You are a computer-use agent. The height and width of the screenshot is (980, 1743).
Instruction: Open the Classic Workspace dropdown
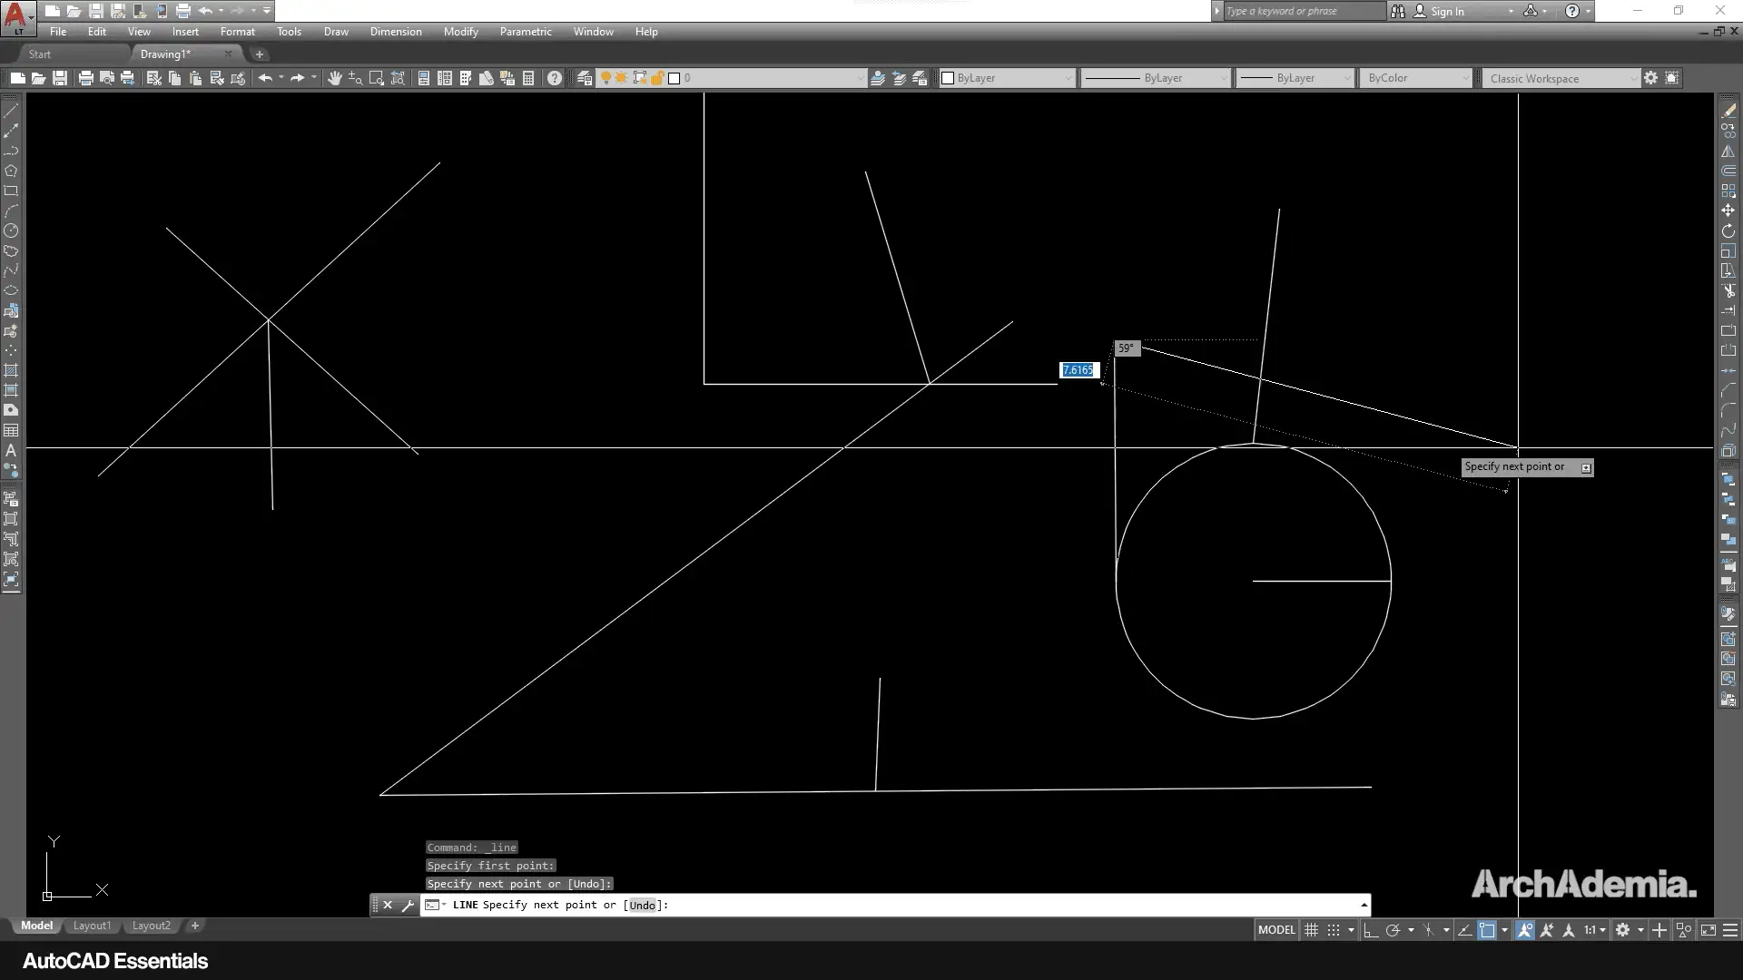click(x=1560, y=78)
